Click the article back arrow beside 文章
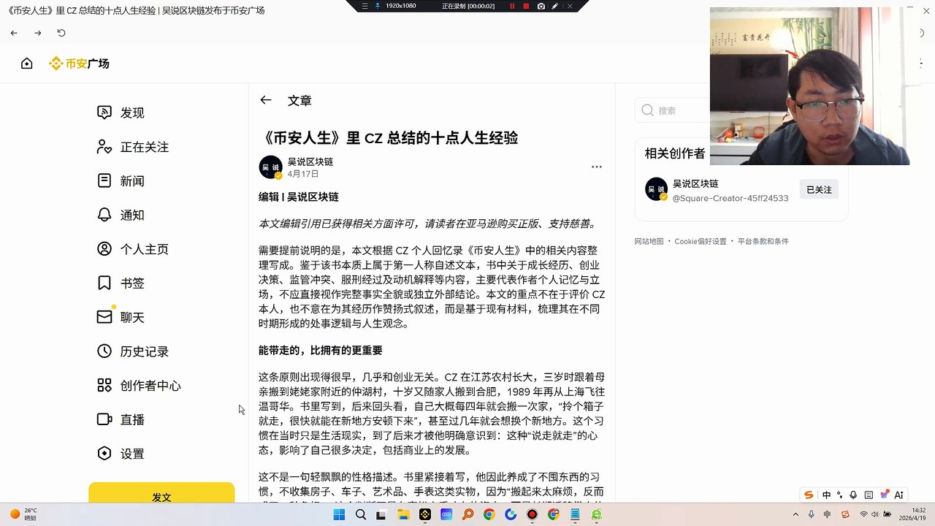This screenshot has width=935, height=526. [x=266, y=100]
